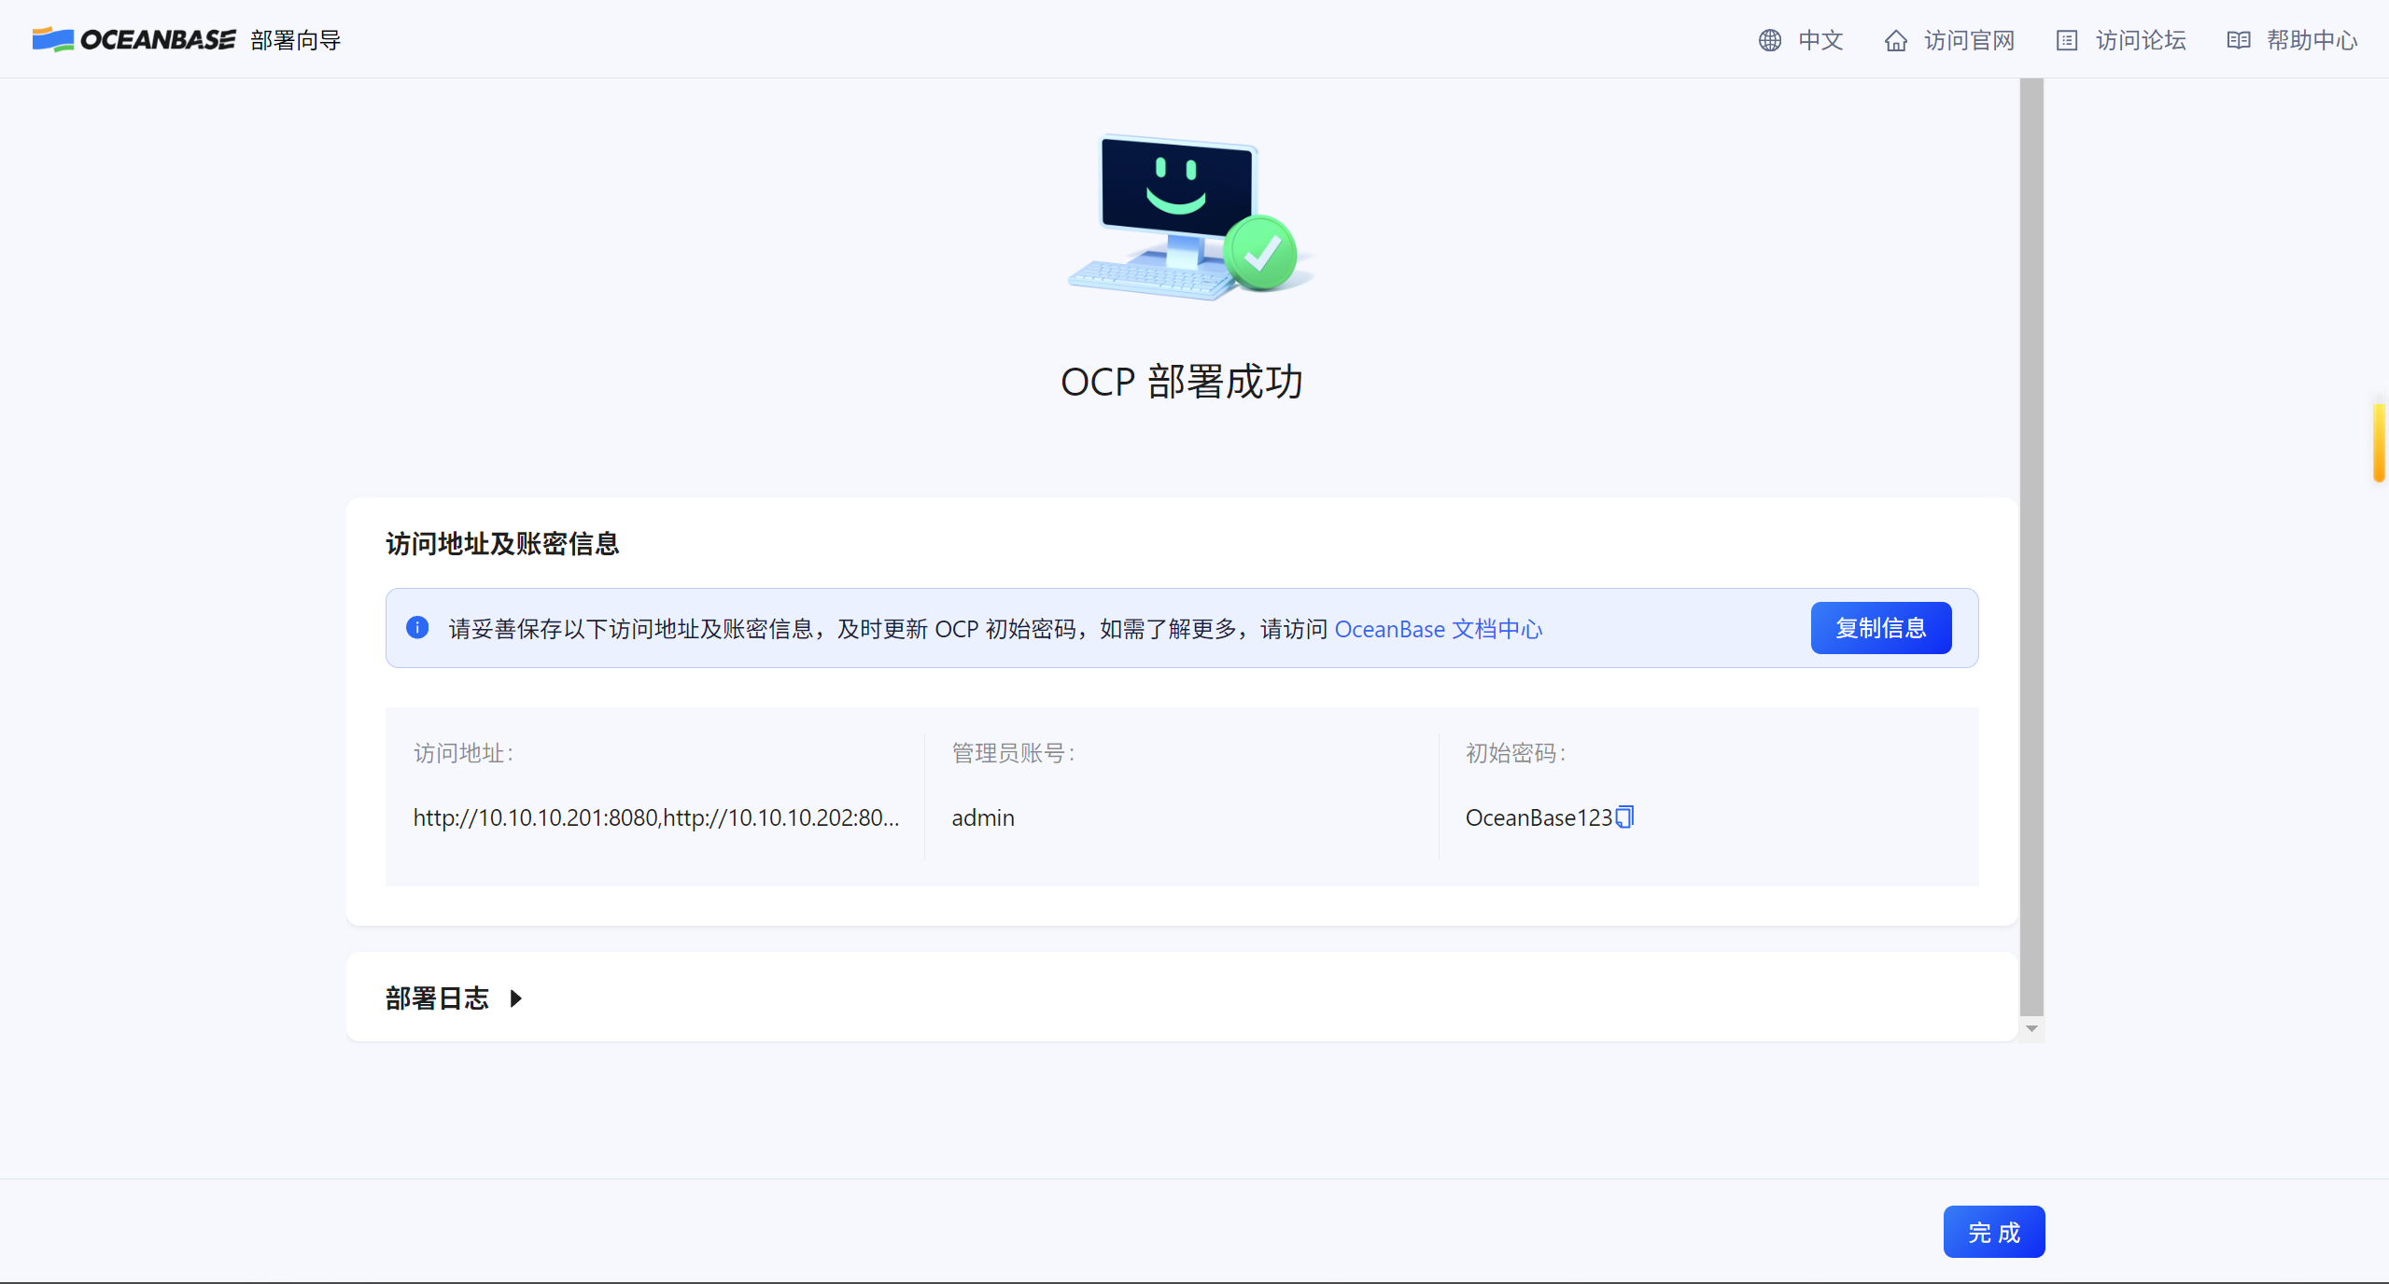Expand the 部署日志 section arrow
The width and height of the screenshot is (2389, 1284).
tap(516, 998)
